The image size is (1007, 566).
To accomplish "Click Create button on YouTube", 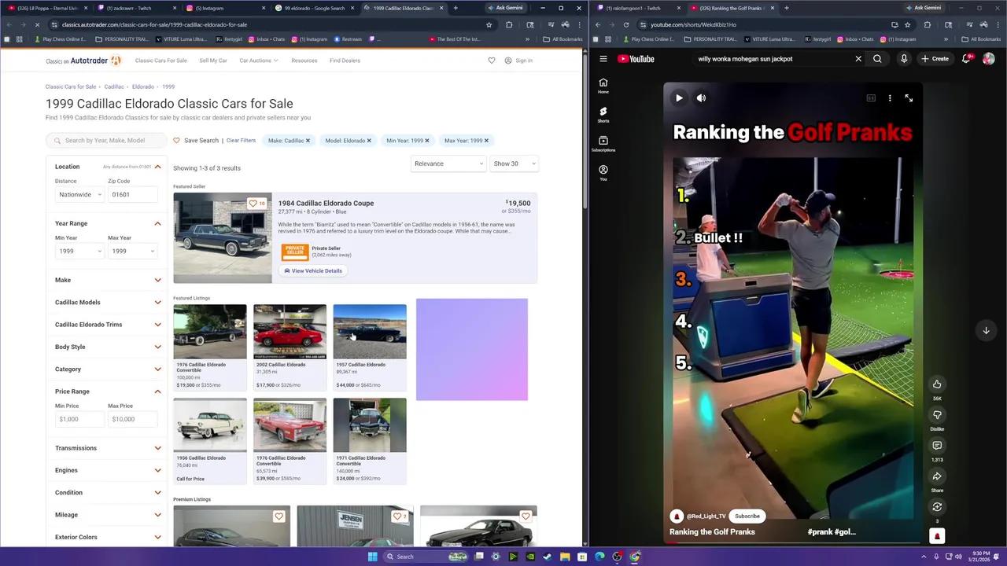I will coord(935,59).
